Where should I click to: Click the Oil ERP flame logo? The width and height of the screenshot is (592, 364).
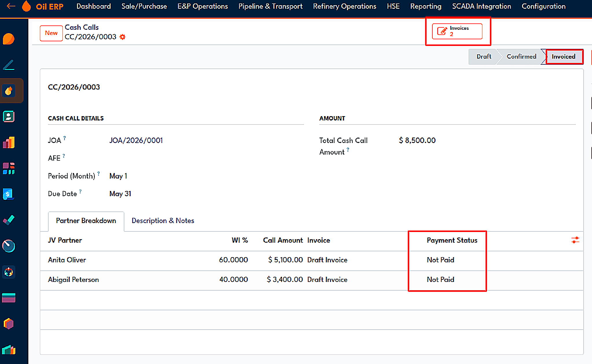(27, 6)
